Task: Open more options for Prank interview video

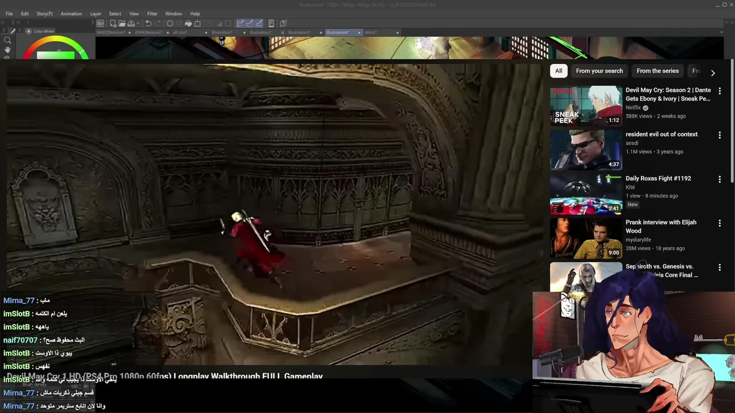Action: coord(719,223)
